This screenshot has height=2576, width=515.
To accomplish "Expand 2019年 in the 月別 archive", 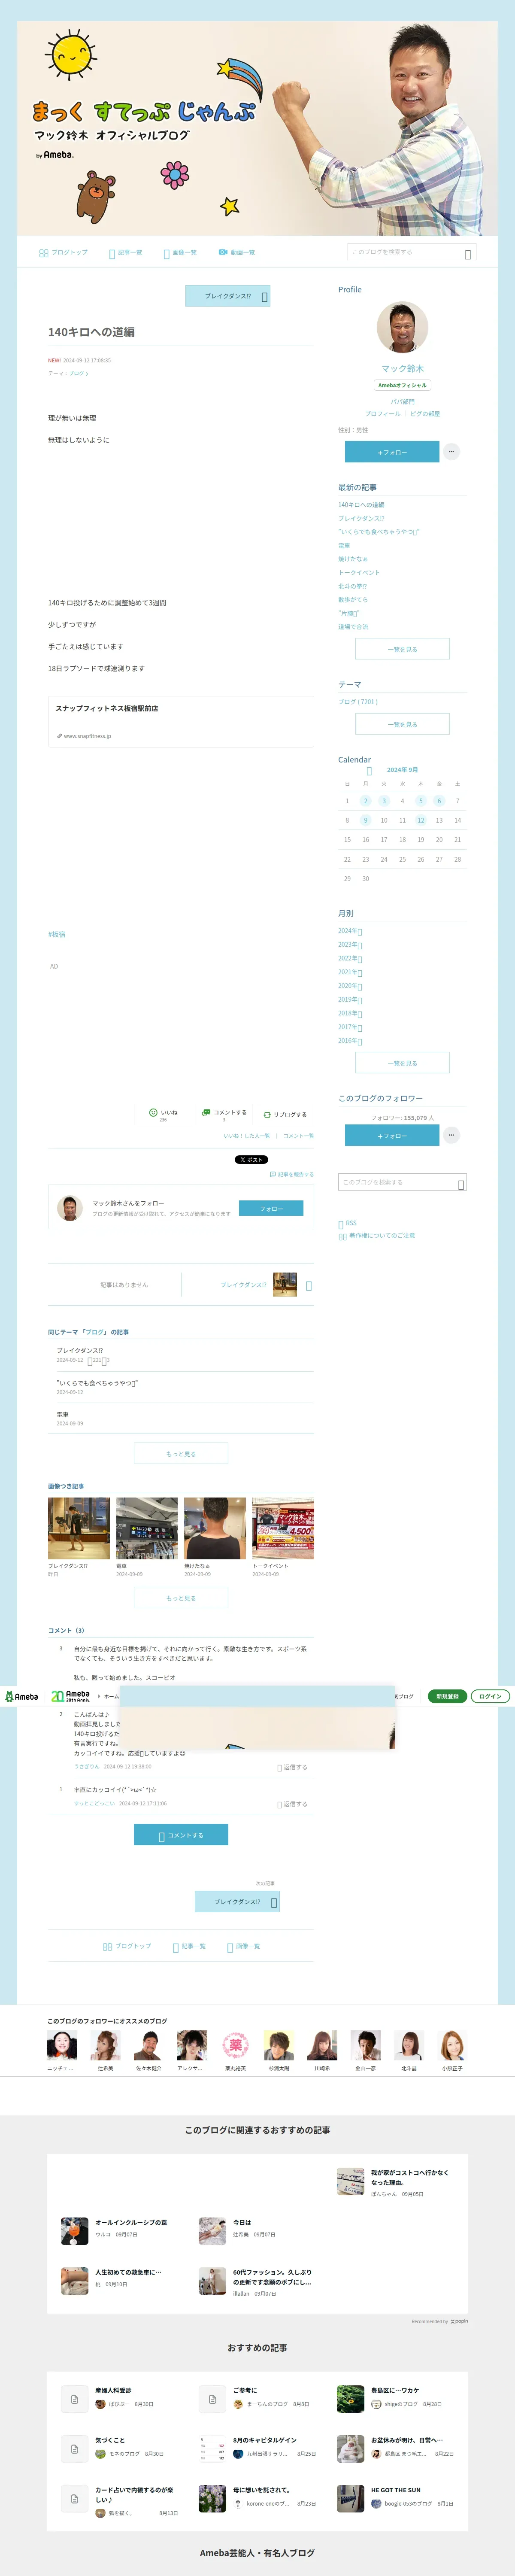I will 350,1000.
